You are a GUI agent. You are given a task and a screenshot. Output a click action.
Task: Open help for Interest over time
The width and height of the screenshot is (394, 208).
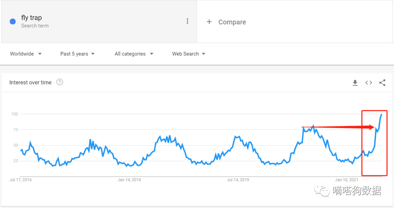click(60, 82)
